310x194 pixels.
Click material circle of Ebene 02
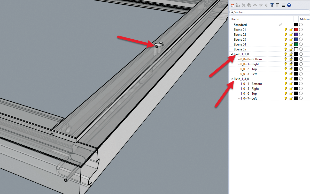pos(301,35)
